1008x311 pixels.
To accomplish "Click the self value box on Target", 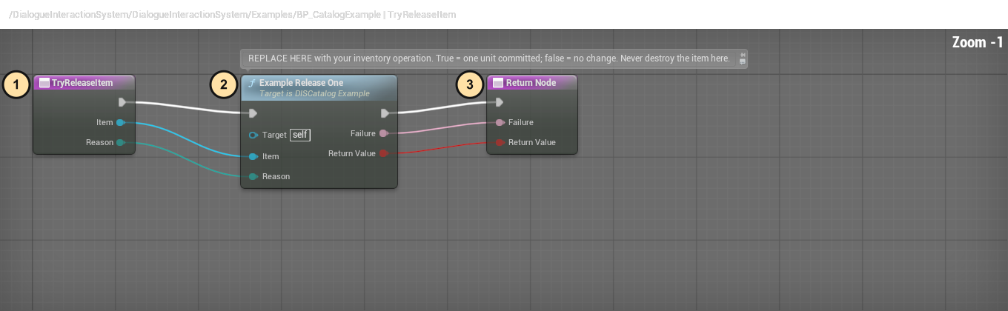I will click(300, 135).
